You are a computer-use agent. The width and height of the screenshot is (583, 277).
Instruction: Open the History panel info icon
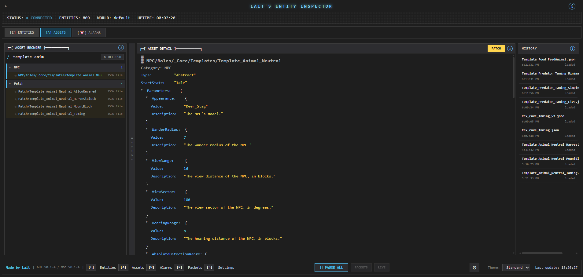pyautogui.click(x=573, y=49)
